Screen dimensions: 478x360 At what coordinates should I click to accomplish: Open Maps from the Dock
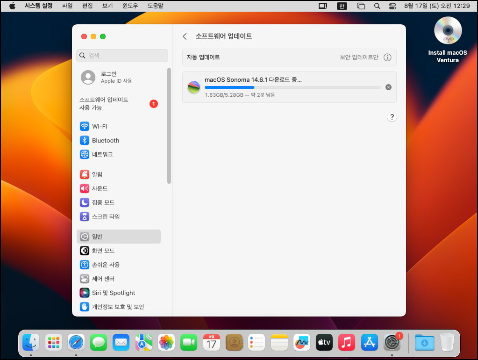tap(144, 342)
